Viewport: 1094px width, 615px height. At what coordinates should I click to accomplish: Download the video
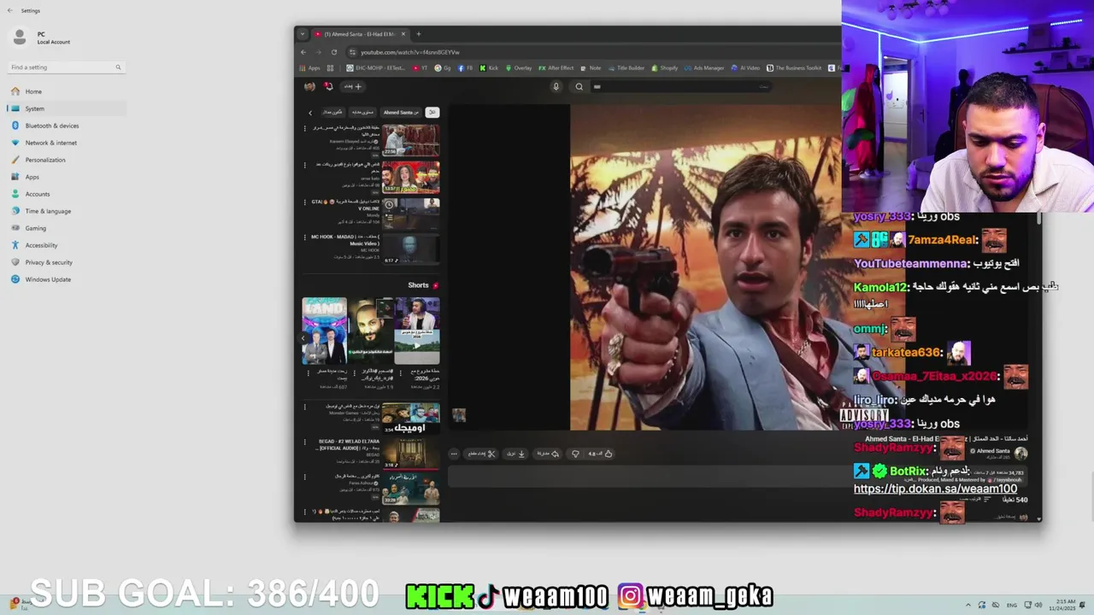pos(516,454)
